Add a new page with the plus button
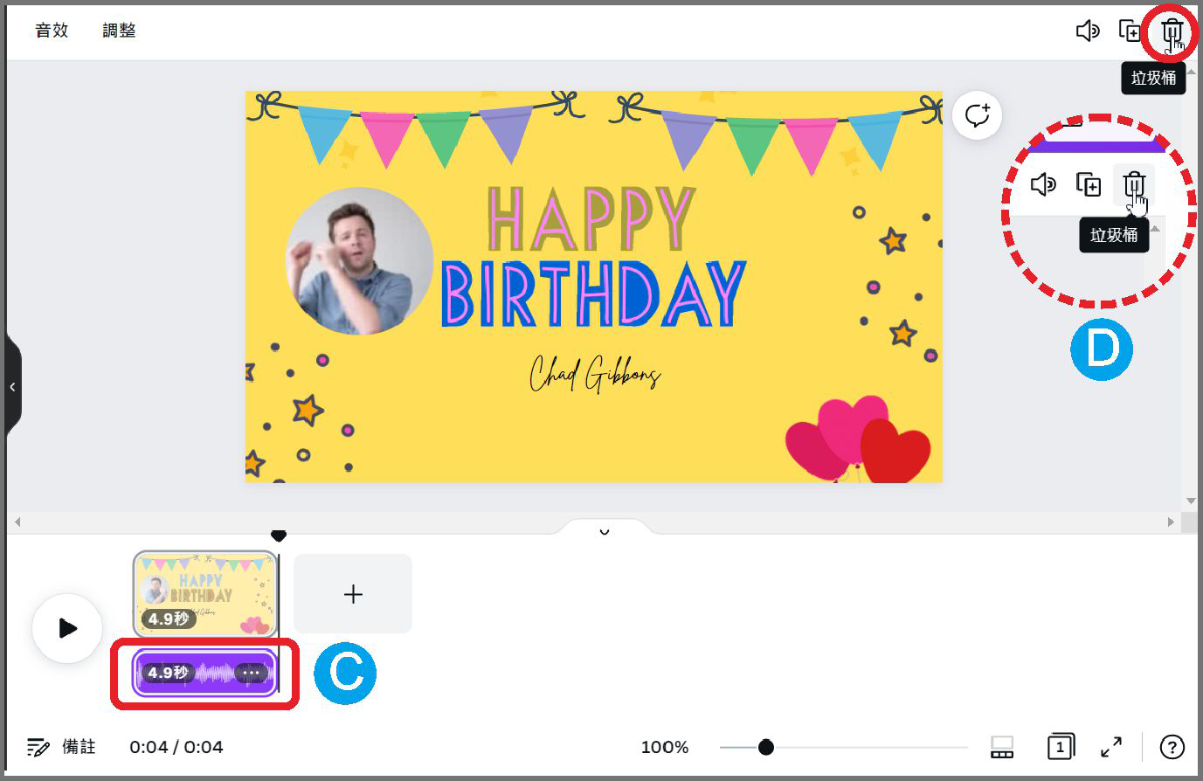The image size is (1203, 781). point(353,594)
